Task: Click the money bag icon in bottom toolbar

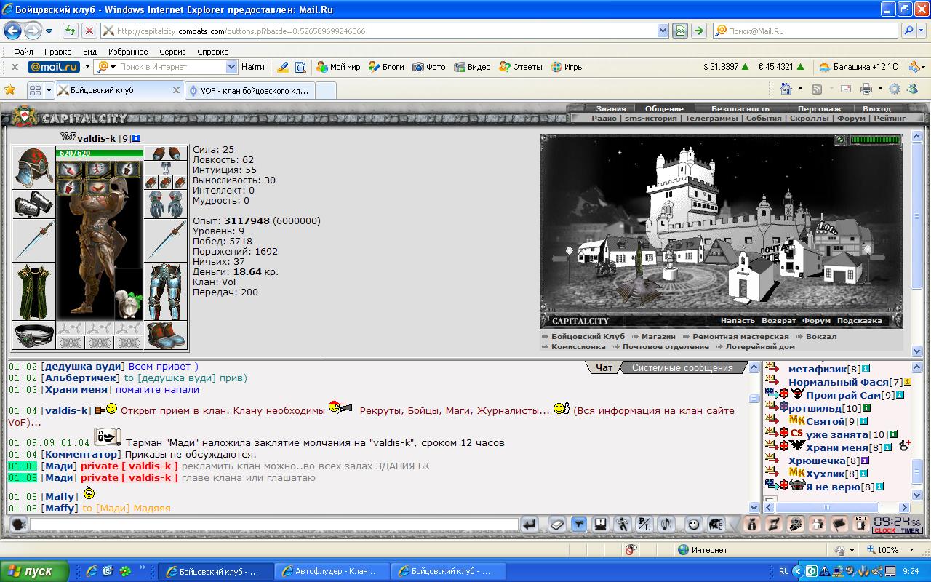Action: (752, 524)
